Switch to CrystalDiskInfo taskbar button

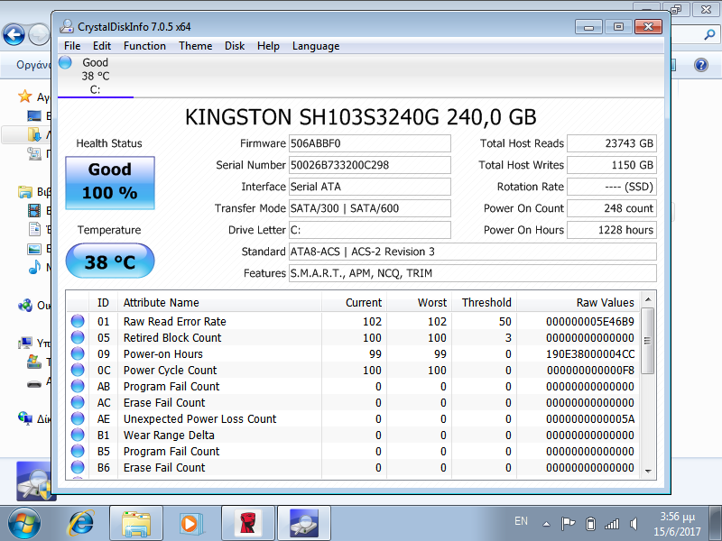(x=304, y=524)
